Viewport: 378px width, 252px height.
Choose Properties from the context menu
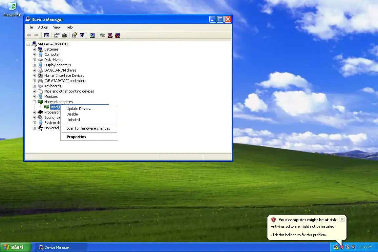89,137
